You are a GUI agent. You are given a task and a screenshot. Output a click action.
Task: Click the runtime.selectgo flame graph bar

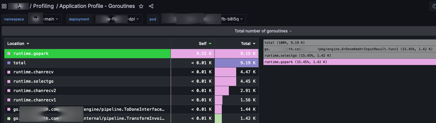350,56
